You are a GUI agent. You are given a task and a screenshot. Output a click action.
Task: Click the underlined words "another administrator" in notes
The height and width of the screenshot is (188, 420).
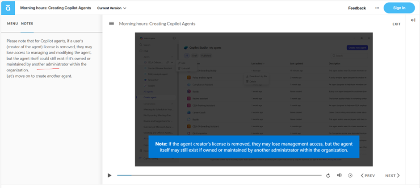[50, 64]
